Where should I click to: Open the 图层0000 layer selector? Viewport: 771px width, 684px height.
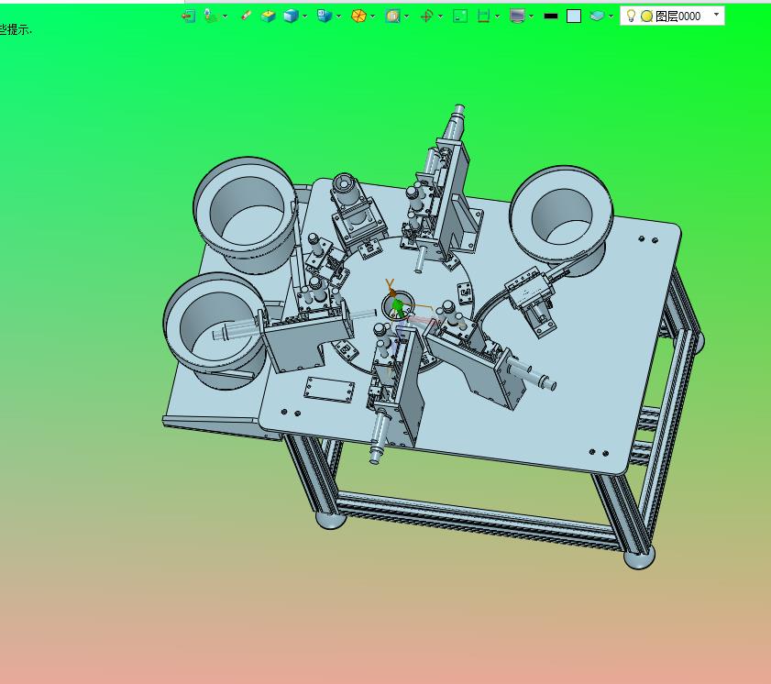(672, 17)
